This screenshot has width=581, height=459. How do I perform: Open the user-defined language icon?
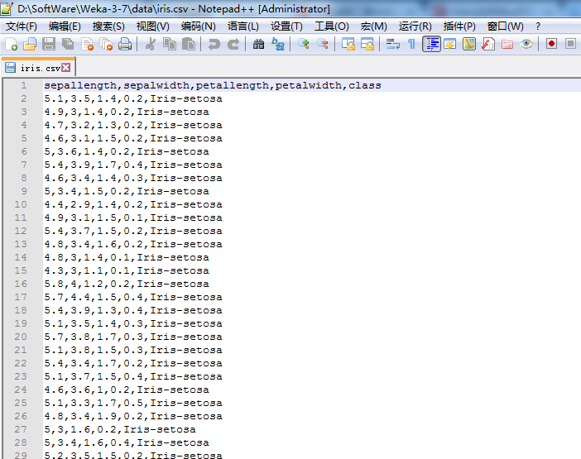pos(450,44)
